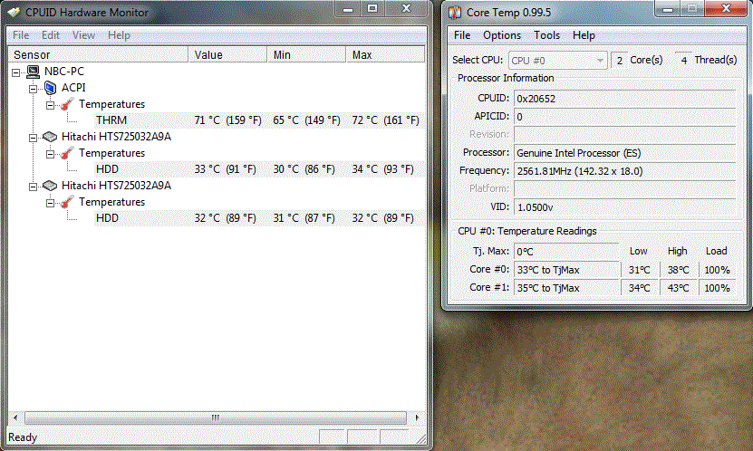Viewport: 753px width, 451px height.
Task: Click the Value column header
Action: coord(227,54)
